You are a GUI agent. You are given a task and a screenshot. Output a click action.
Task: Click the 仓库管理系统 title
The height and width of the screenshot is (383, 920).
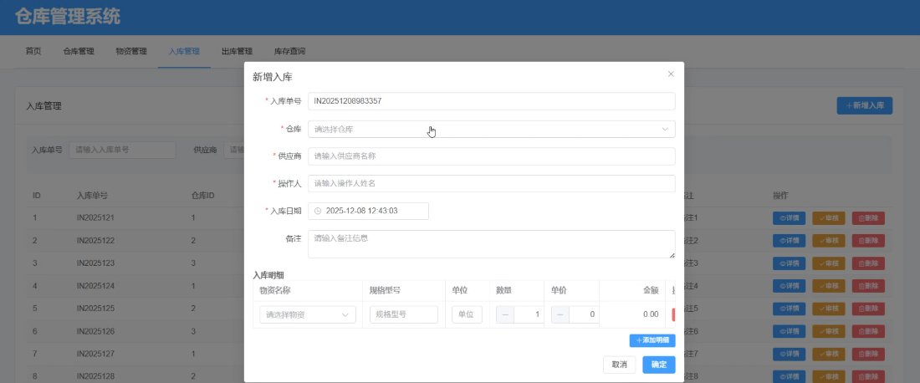pyautogui.click(x=68, y=17)
